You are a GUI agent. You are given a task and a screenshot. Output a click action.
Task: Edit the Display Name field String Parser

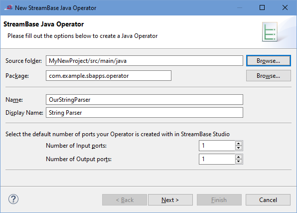pyautogui.click(x=145, y=113)
